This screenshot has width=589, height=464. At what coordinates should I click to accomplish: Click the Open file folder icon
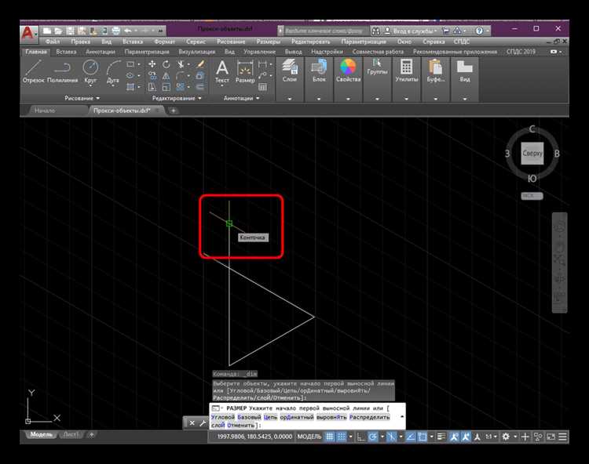58,31
